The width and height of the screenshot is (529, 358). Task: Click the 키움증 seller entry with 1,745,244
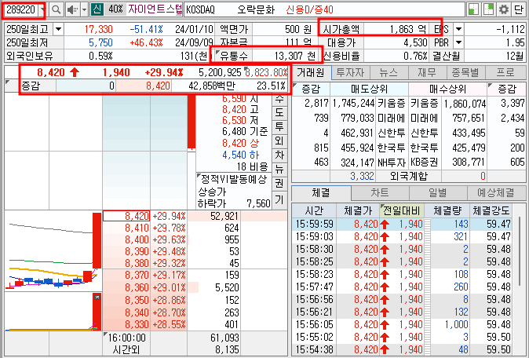391,104
